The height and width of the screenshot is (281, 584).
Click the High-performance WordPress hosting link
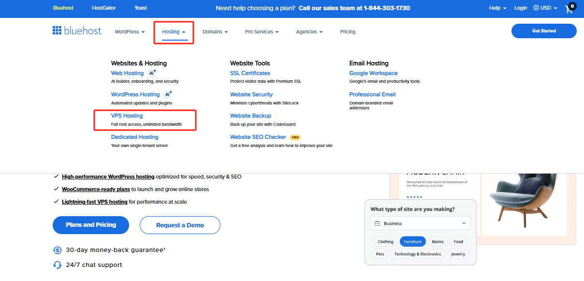coord(108,177)
